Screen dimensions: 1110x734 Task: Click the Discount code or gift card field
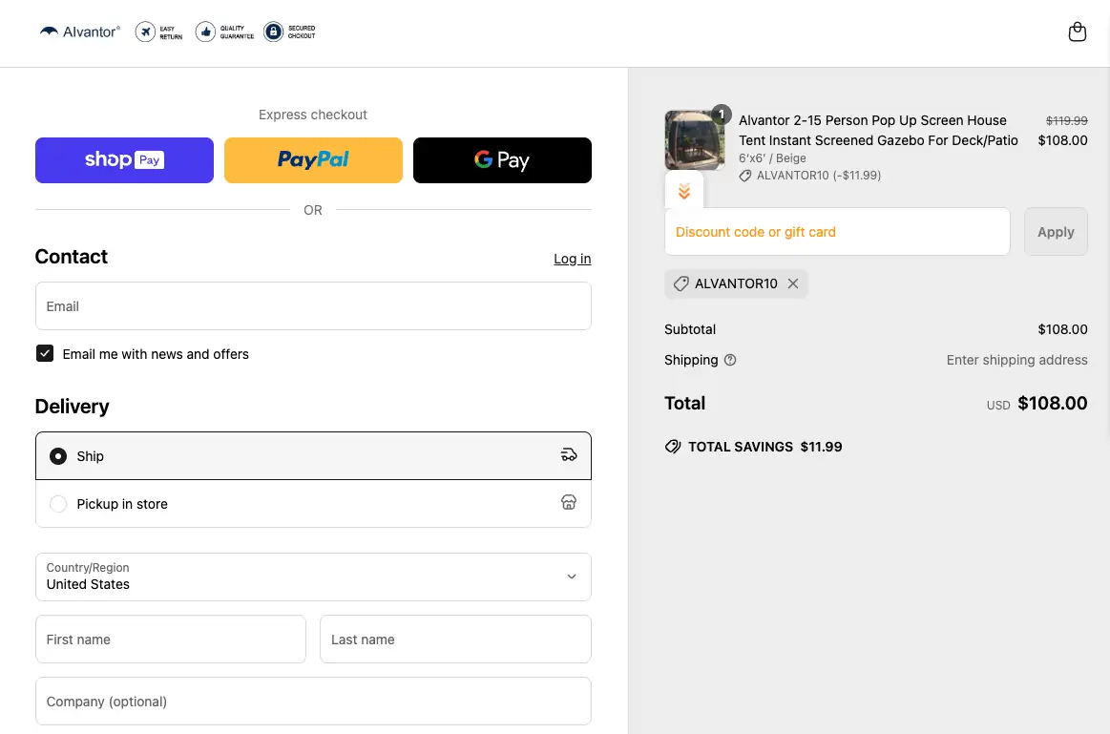point(837,231)
